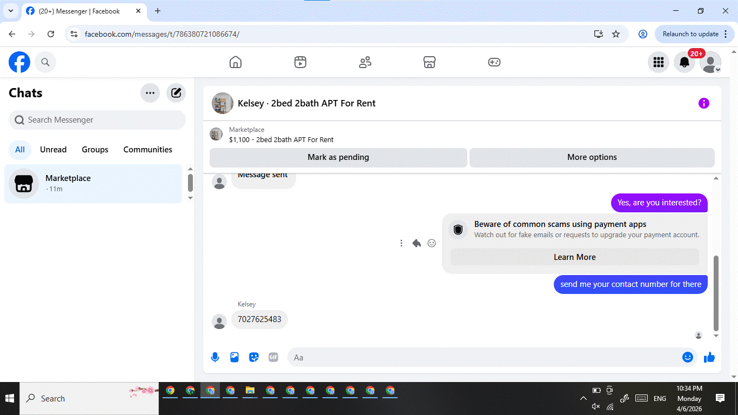
Task: Open the Facebook search magnifier icon
Action: [x=45, y=62]
